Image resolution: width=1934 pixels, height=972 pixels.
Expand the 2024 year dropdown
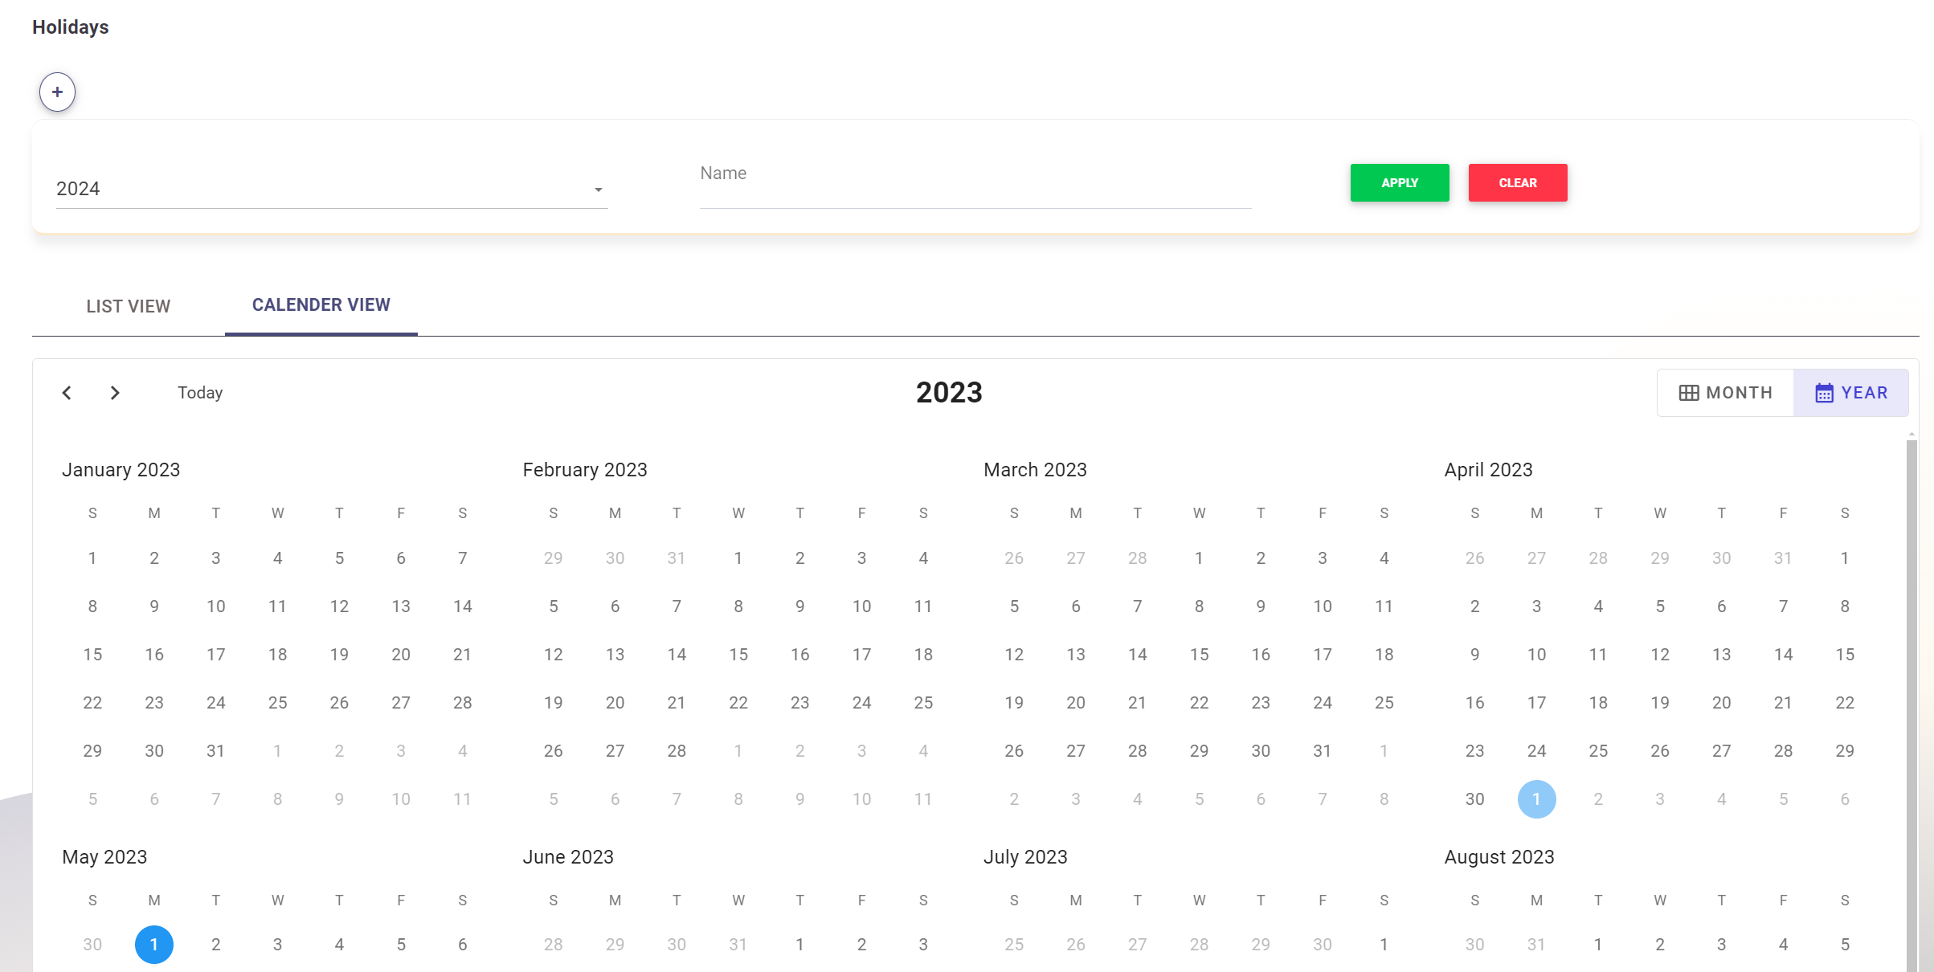point(599,190)
